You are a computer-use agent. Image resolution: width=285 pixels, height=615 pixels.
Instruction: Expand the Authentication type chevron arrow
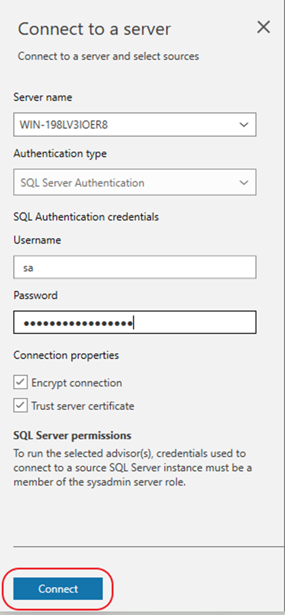coord(244,183)
